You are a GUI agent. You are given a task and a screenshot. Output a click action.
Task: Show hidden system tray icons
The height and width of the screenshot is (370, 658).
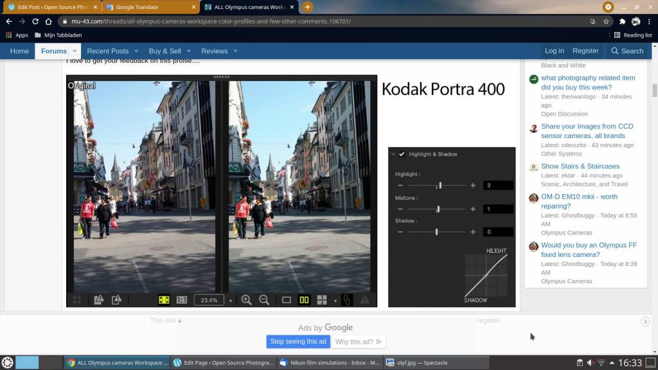(612, 362)
